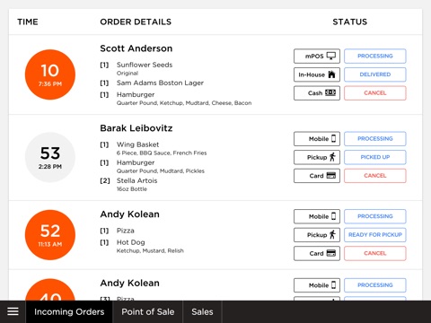
Task: Cancel Andy Kolean's order 52
Action: (x=375, y=253)
